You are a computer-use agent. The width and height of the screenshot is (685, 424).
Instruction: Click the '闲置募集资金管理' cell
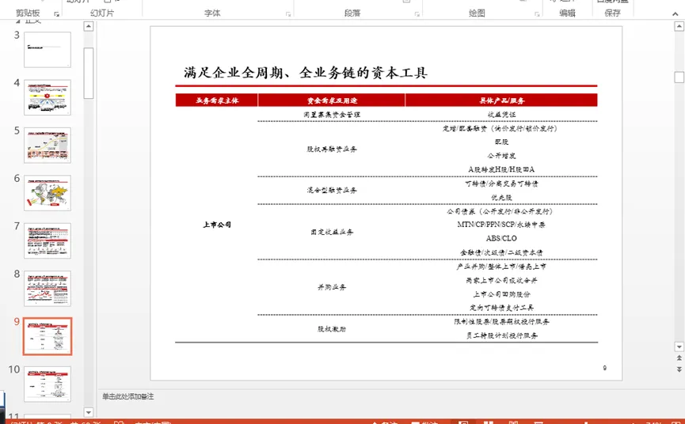pos(332,114)
